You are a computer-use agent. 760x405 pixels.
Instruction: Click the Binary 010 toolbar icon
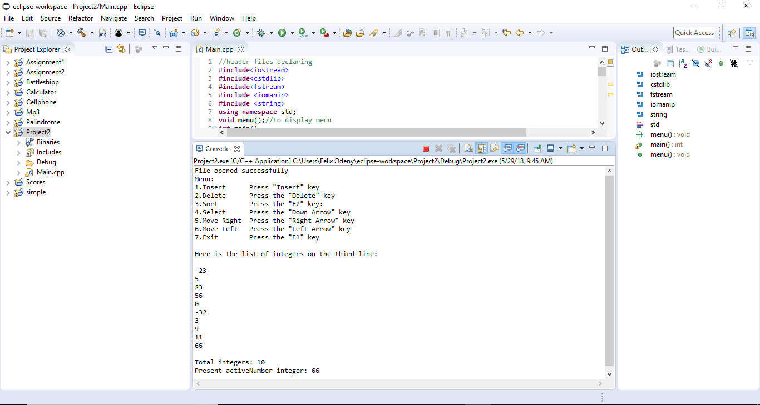tap(102, 33)
